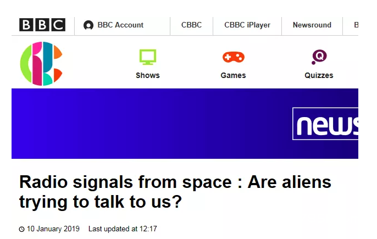The image size is (377, 239).
Task: Click the Last updated at 12:17 text
Action: point(123,229)
